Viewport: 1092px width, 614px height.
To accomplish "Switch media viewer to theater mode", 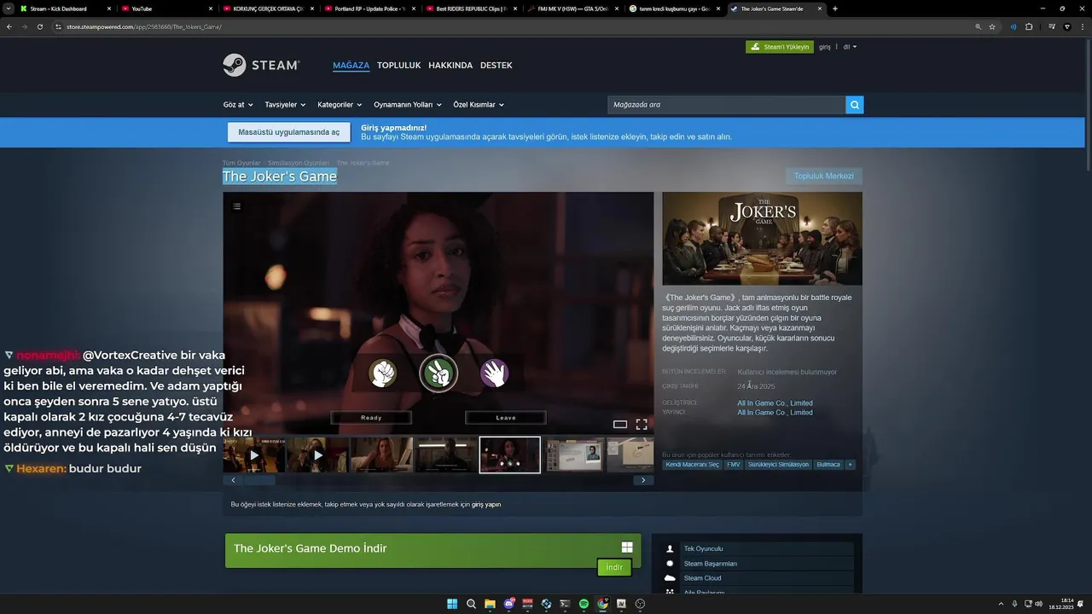I will (620, 424).
